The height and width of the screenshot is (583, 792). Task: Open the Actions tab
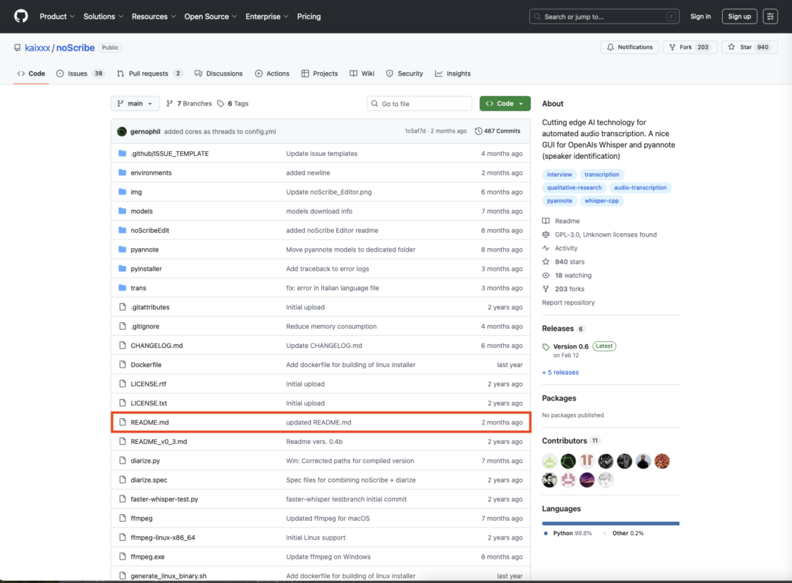point(273,73)
